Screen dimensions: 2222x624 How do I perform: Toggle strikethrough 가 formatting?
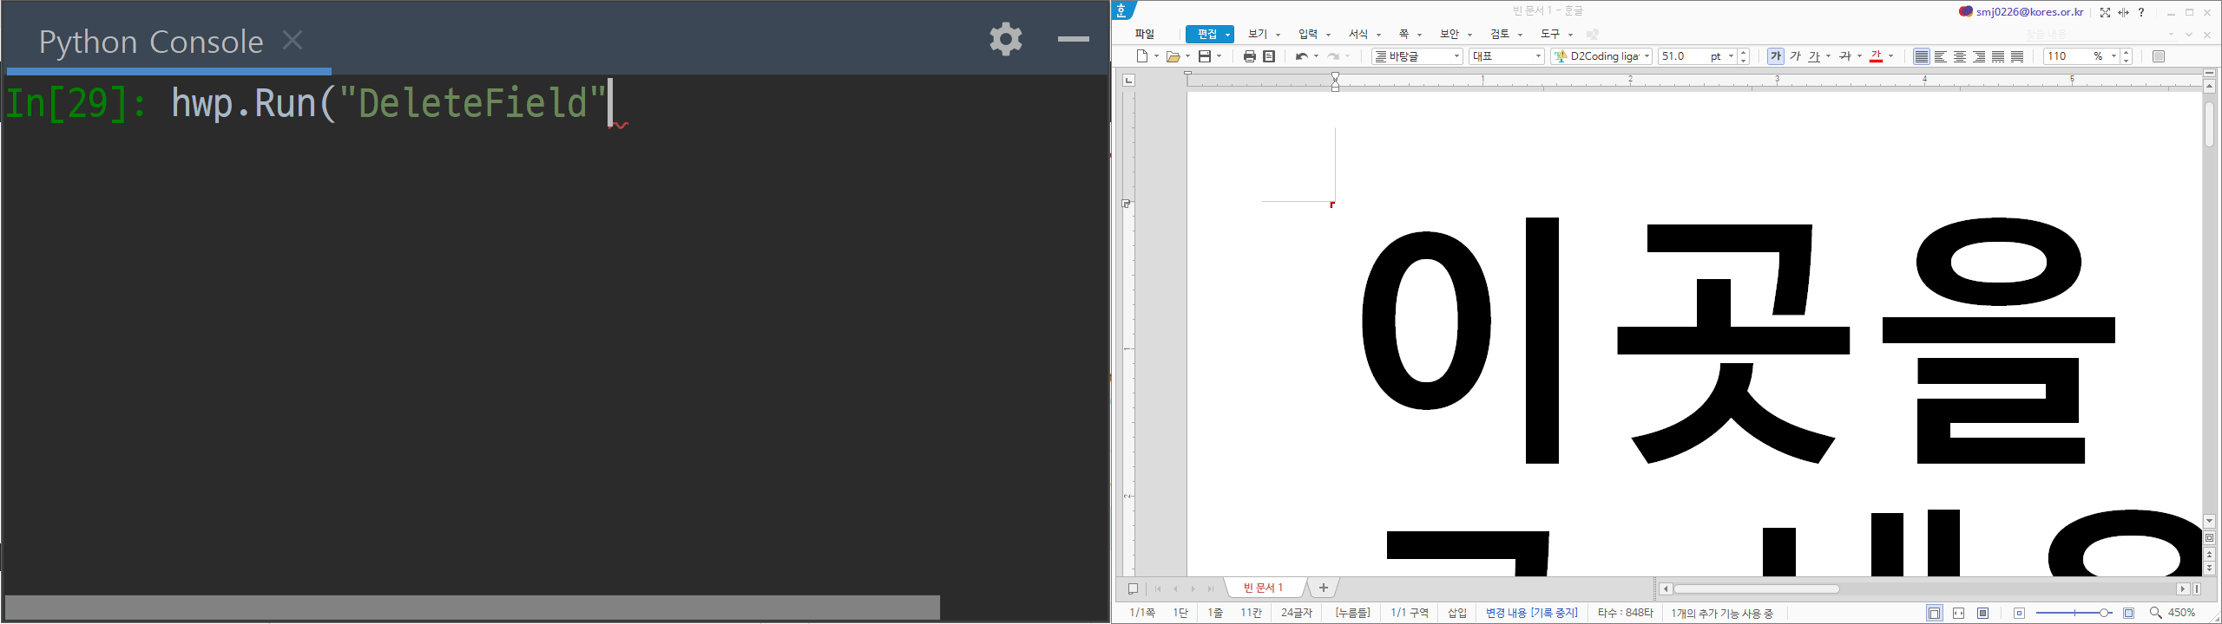coord(1845,56)
